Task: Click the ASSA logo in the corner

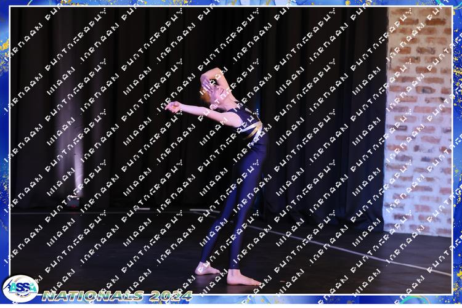Action: 20,288
